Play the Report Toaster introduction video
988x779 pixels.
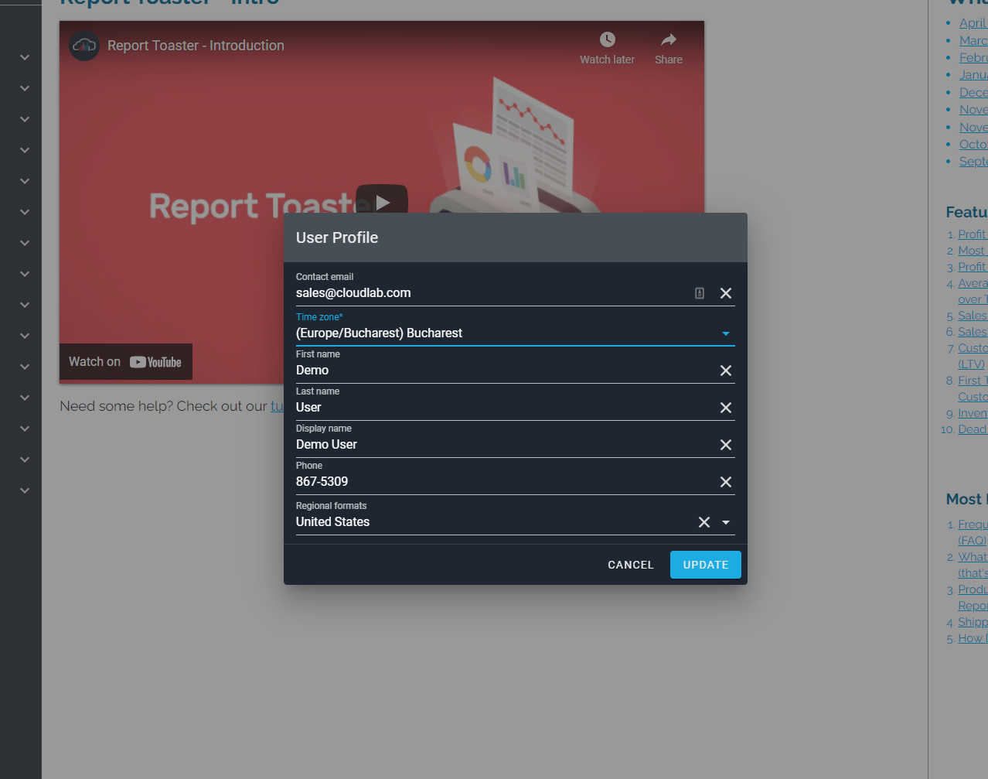[x=381, y=203]
